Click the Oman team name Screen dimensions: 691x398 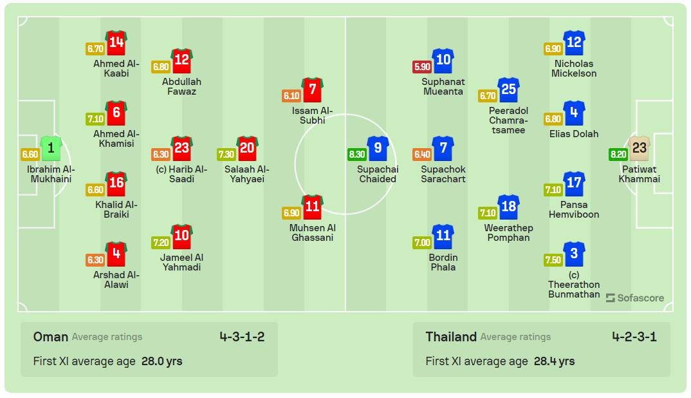50,337
